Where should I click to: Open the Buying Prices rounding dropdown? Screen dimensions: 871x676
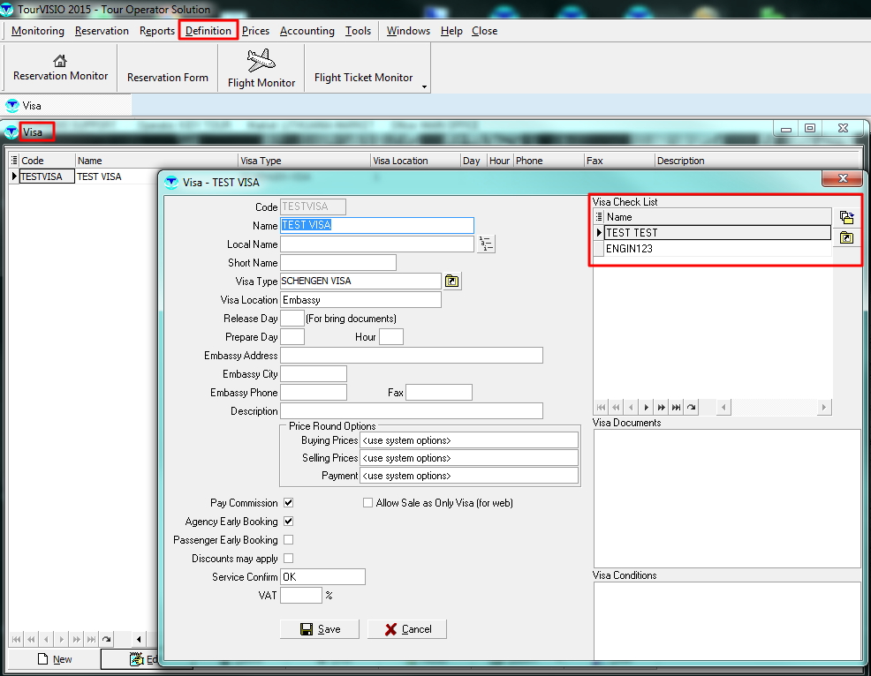(x=469, y=439)
